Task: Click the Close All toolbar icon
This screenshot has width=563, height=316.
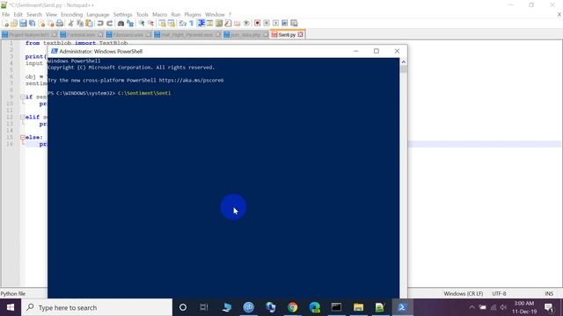Action: pyautogui.click(x=51, y=24)
